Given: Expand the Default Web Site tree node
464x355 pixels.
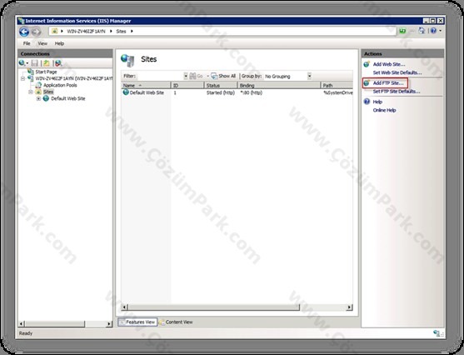Looking at the screenshot, I should tap(38, 99).
